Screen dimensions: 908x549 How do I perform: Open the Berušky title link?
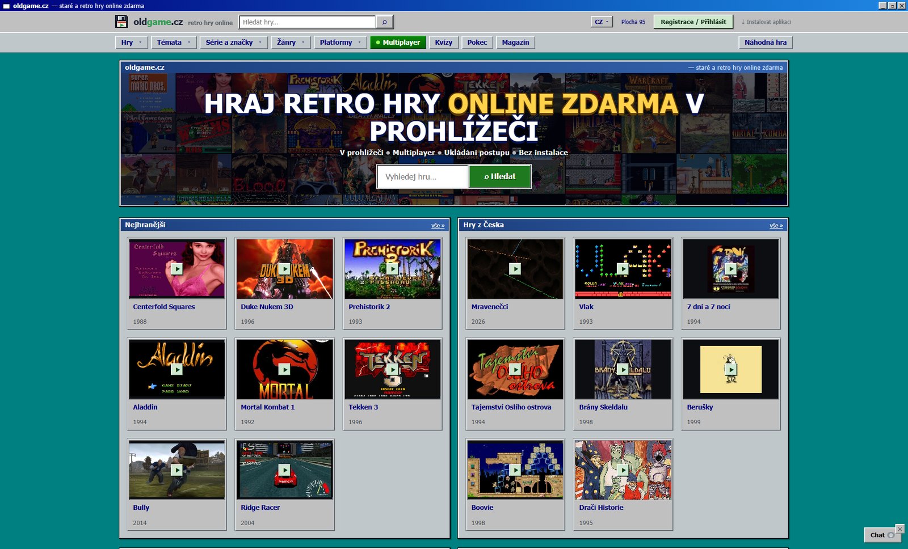point(700,407)
